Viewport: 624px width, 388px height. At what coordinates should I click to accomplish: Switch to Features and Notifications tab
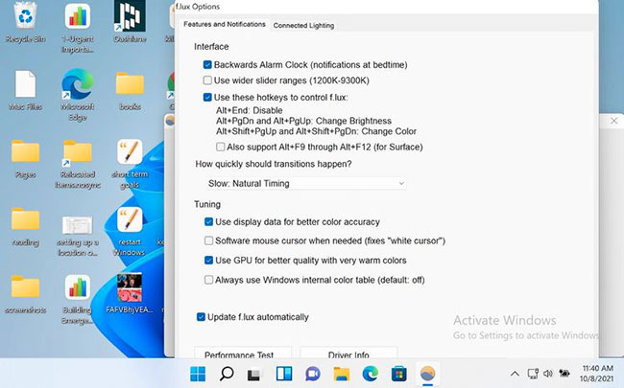(225, 24)
